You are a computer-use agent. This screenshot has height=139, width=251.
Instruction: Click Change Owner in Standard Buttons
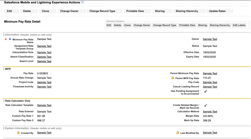pyautogui.click(x=142, y=25)
